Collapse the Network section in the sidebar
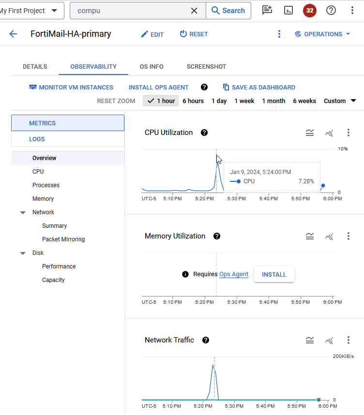The image size is (364, 415). click(23, 212)
